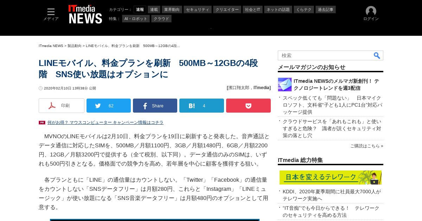Select the クリエイター category tab
Viewport: 422px width, 221px height.
(227, 9)
